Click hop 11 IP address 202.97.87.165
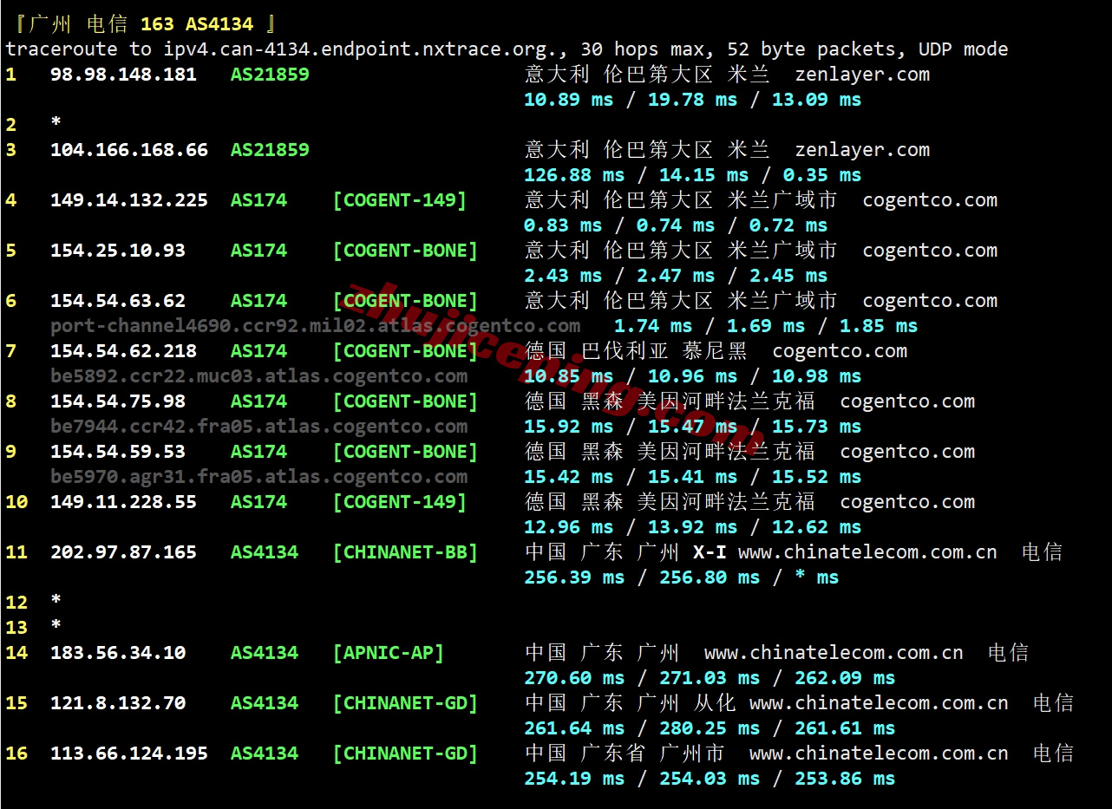 123,552
